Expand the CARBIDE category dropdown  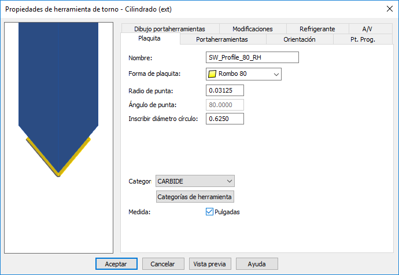pos(195,181)
